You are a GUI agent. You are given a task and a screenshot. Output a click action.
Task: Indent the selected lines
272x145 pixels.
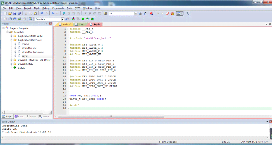pyautogui.click(x=85, y=13)
